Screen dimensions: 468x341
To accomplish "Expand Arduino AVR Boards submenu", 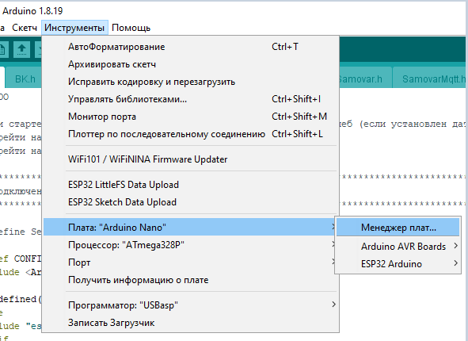I will pyautogui.click(x=398, y=247).
